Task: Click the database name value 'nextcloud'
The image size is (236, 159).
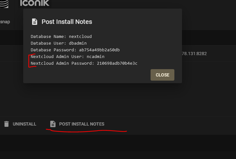Action: (x=80, y=36)
